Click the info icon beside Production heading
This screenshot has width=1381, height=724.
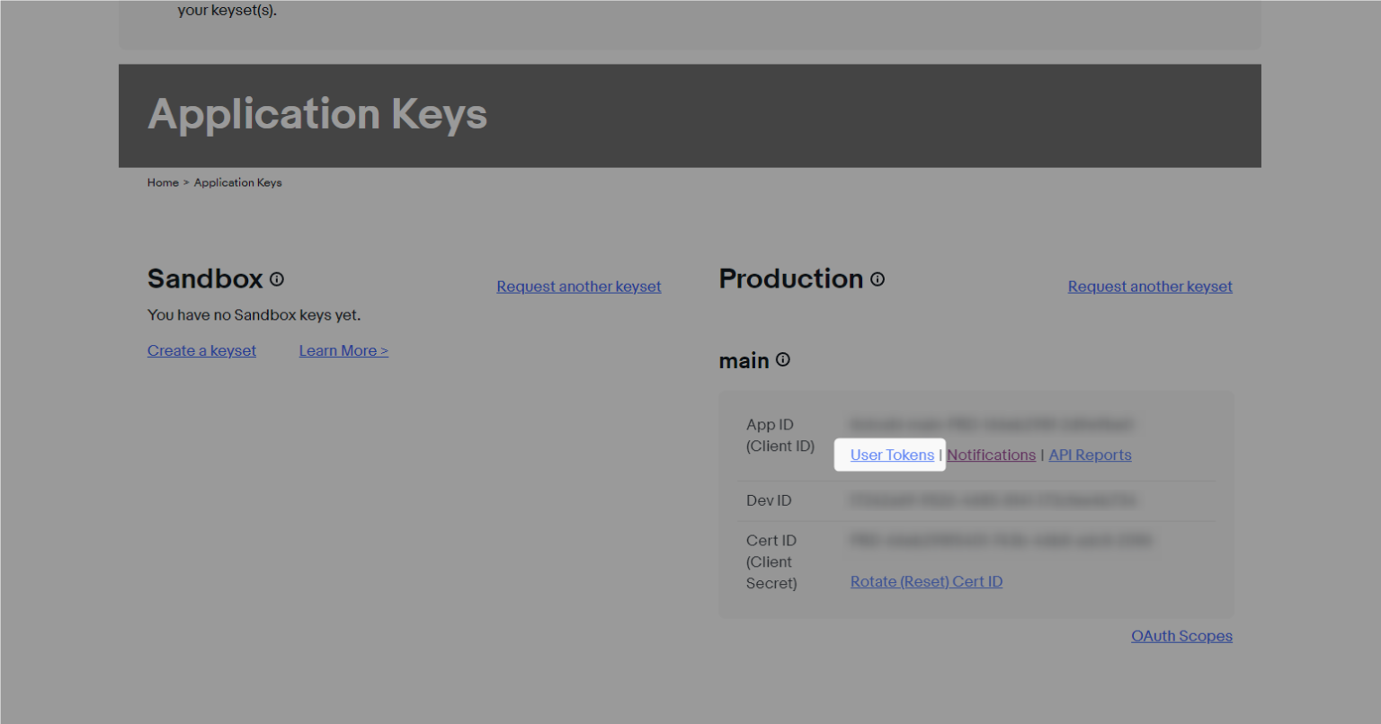[878, 279]
